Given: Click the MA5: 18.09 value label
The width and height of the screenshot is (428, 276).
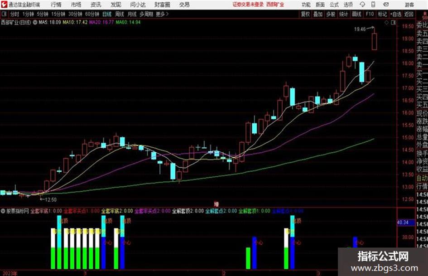Looking at the screenshot, I should tap(50, 22).
